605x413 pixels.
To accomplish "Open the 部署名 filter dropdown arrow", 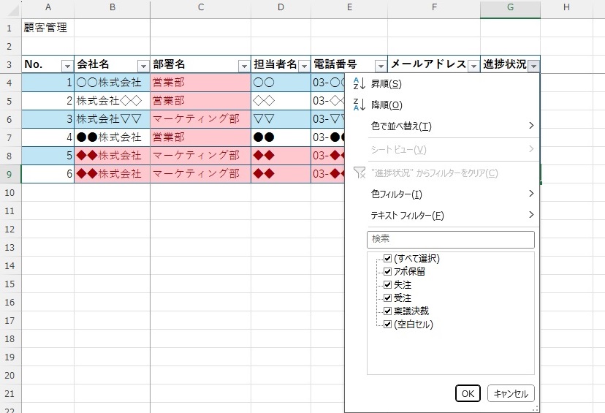I will pos(243,66).
